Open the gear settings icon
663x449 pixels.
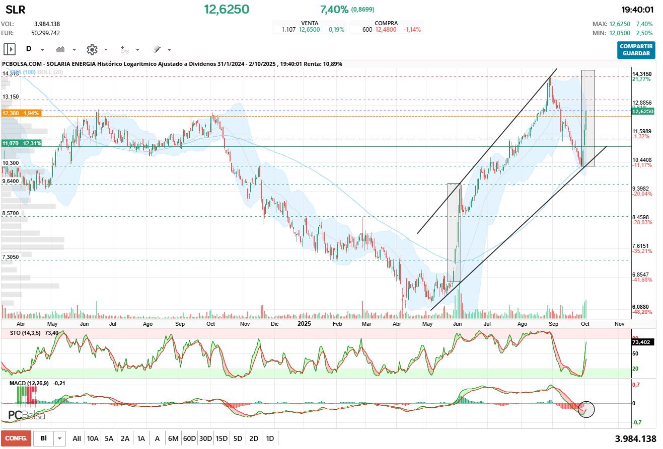(92, 49)
